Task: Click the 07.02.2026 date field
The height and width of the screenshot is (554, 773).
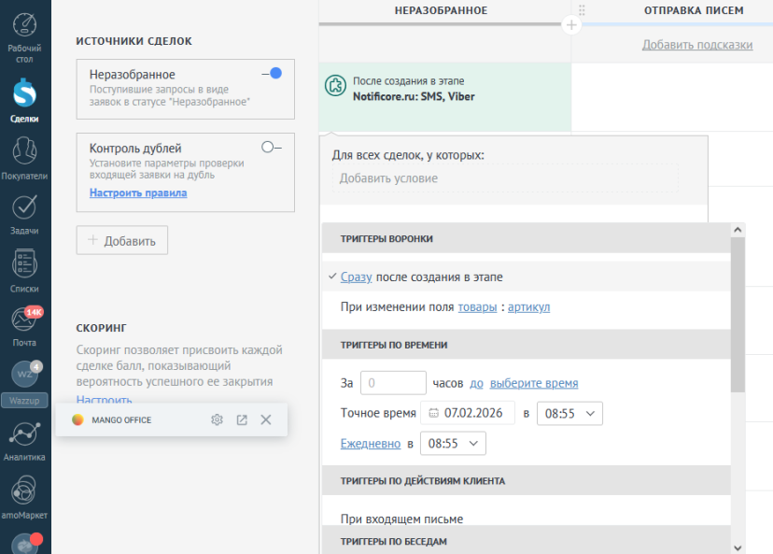Action: coord(468,414)
